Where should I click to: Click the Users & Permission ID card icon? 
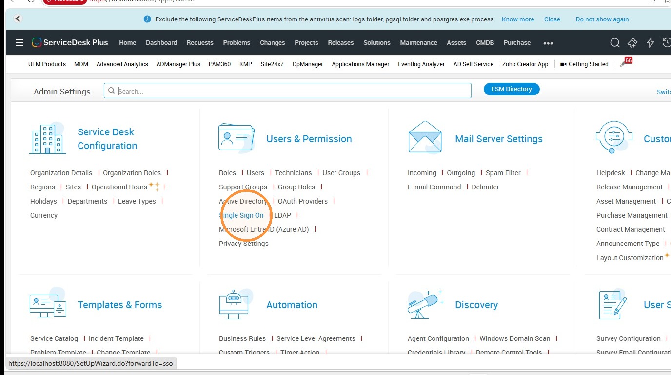pos(237,137)
